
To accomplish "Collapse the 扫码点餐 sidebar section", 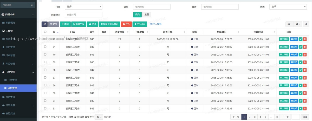I will click(x=18, y=15).
